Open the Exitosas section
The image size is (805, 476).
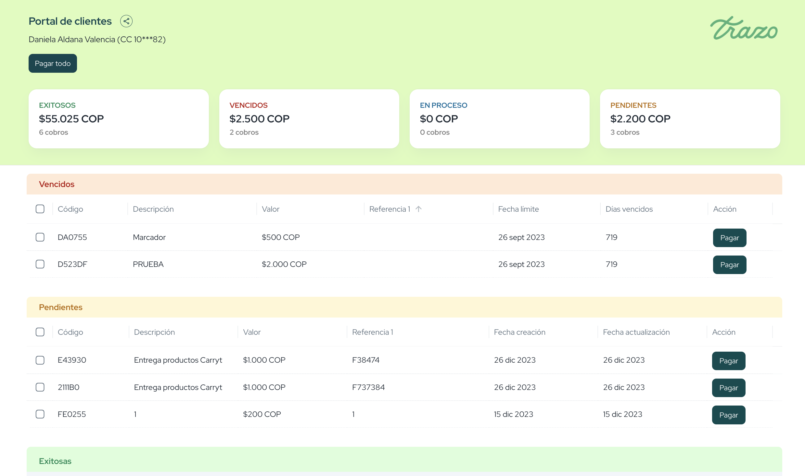tap(55, 461)
